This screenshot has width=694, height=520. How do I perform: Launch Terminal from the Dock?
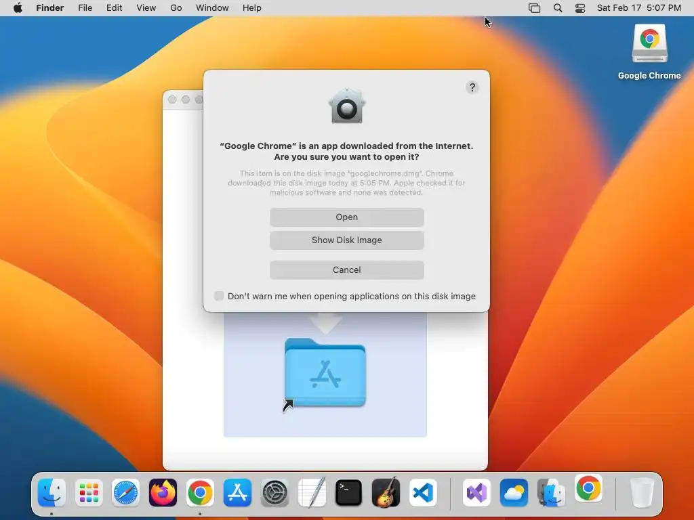coord(348,492)
